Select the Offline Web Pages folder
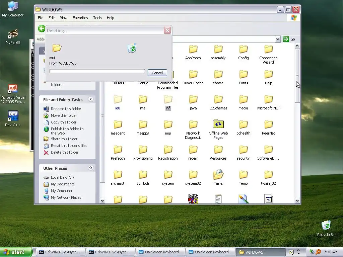 (x=218, y=130)
